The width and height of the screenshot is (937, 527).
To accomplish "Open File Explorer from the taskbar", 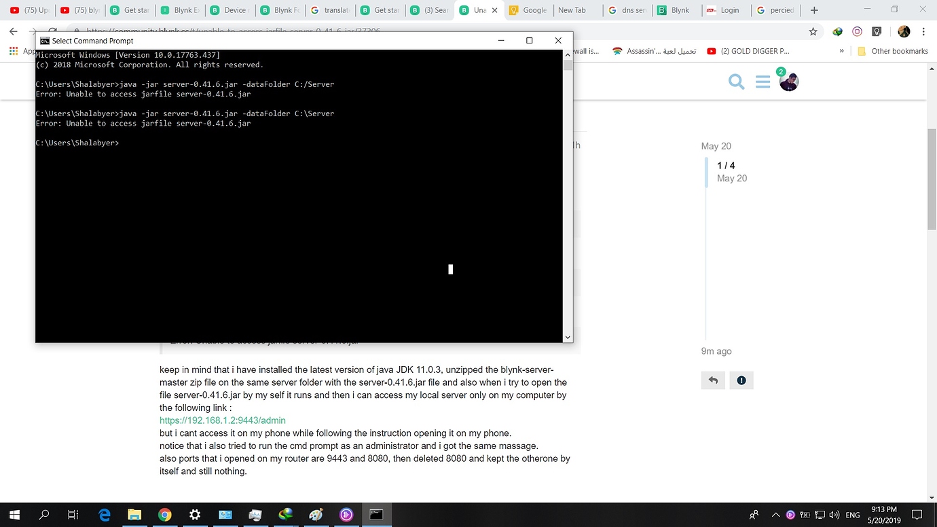I will (134, 515).
